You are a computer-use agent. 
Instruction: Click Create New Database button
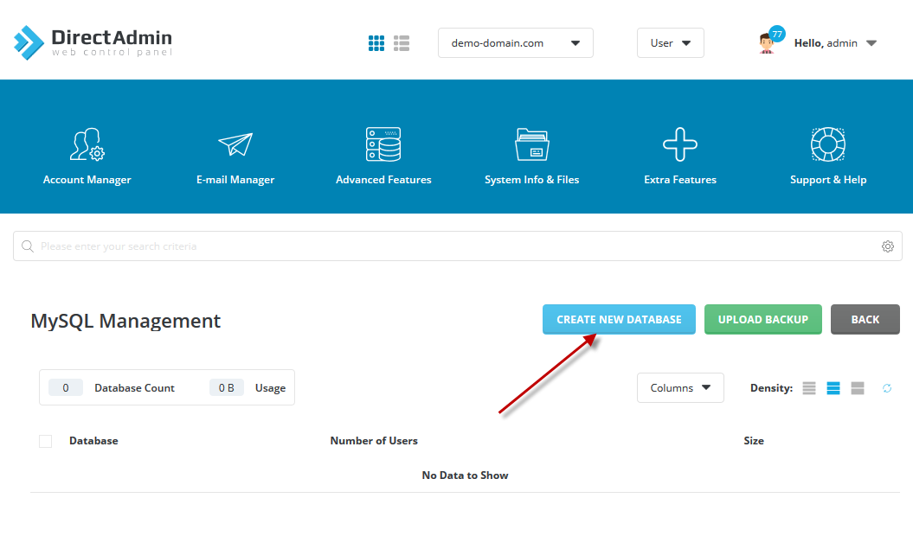point(619,319)
